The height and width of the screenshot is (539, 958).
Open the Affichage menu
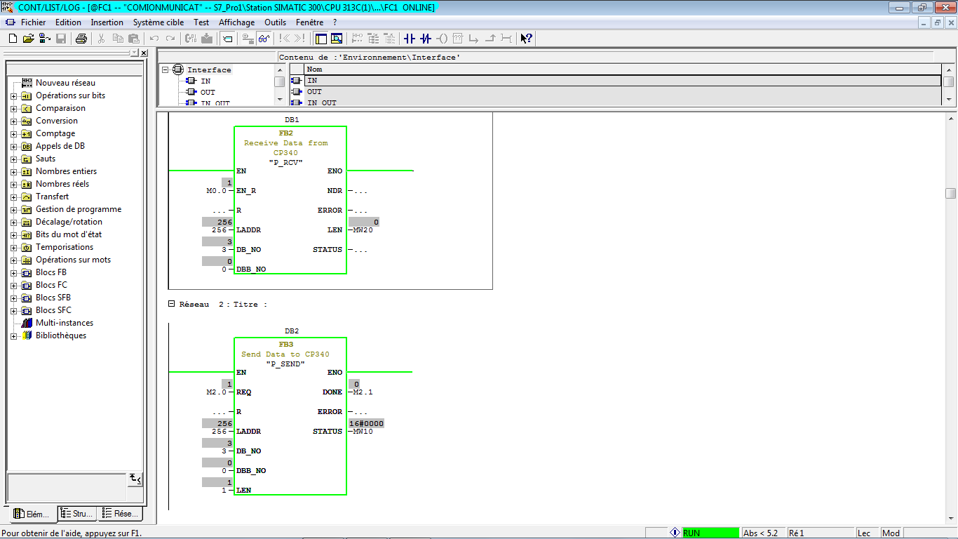236,22
